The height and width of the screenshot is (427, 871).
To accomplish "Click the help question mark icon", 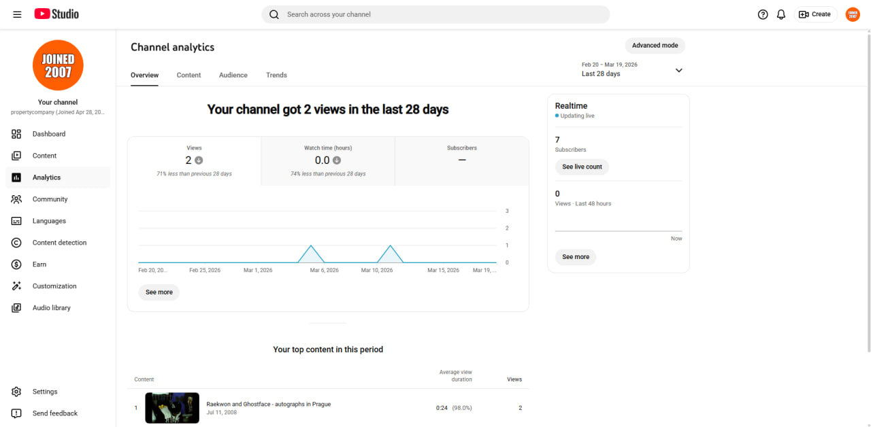I will click(763, 14).
